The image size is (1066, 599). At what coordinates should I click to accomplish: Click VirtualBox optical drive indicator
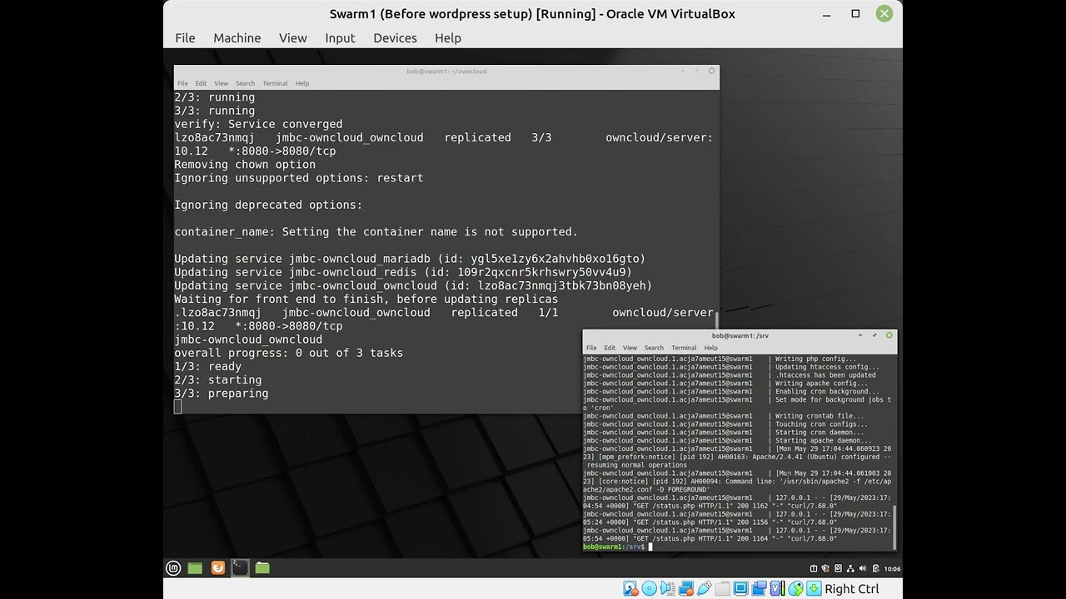pyautogui.click(x=649, y=589)
